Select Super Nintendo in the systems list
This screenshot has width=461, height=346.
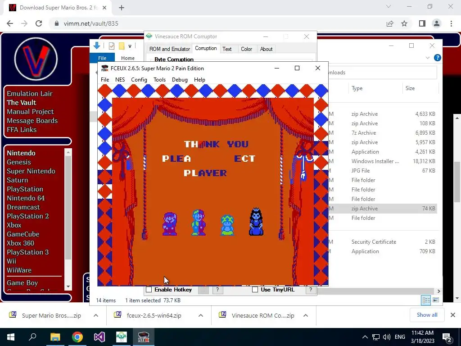pos(31,171)
